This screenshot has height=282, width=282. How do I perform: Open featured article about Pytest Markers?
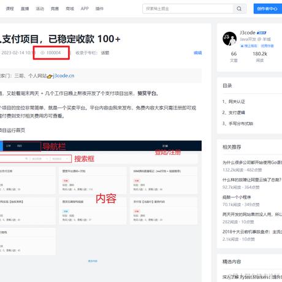[252, 277]
